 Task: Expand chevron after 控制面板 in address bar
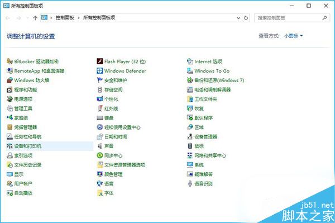tap(79, 18)
